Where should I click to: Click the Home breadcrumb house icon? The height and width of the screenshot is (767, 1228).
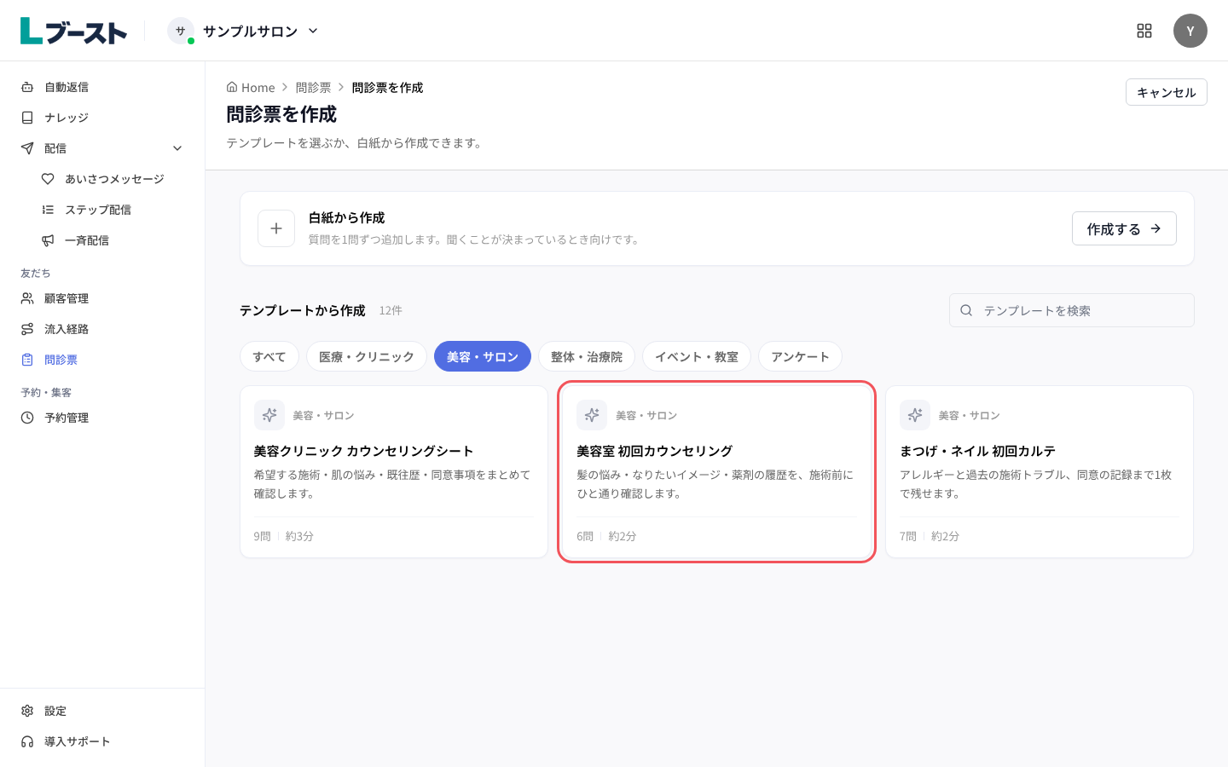click(x=232, y=87)
